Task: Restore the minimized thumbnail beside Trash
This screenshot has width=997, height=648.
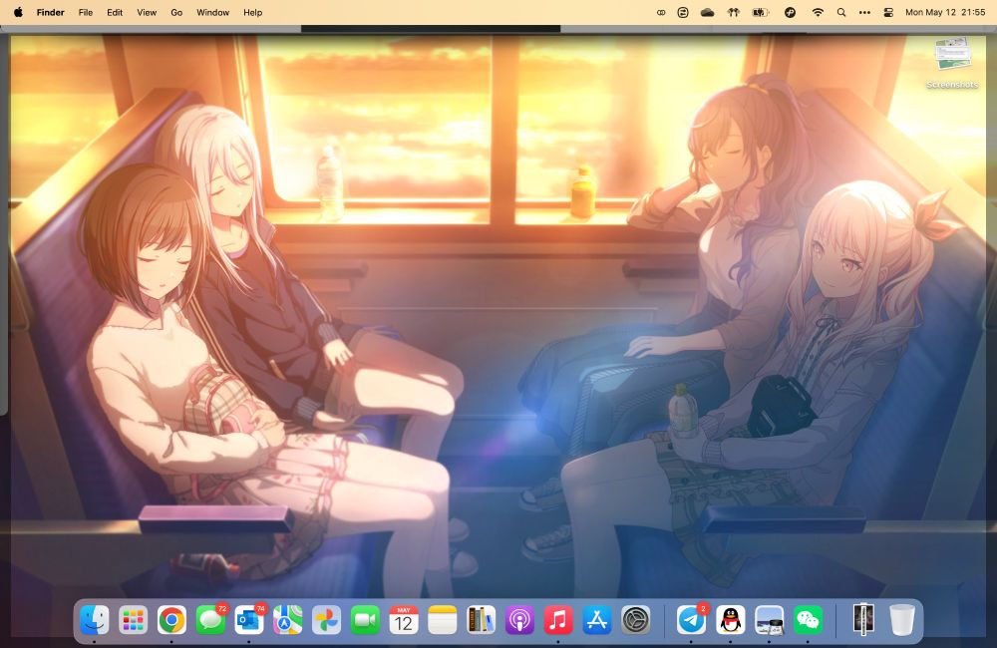Action: [863, 619]
